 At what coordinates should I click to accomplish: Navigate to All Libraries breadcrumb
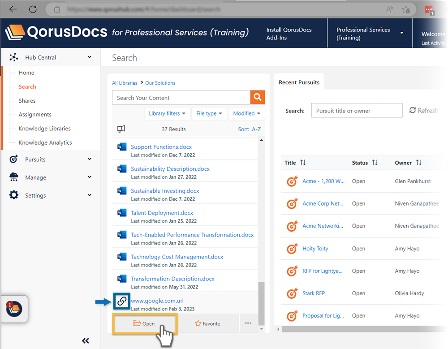coord(125,83)
